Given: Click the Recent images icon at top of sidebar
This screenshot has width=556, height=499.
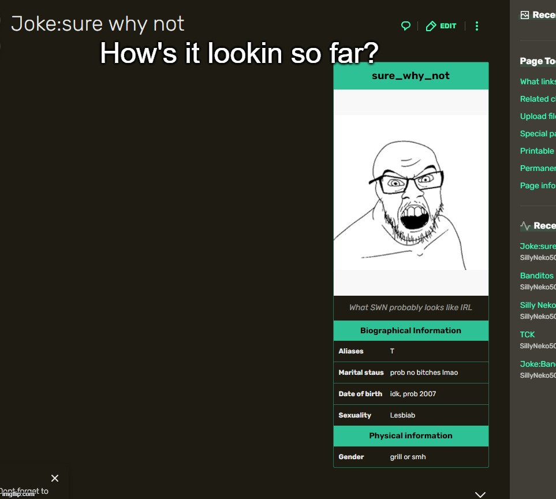Looking at the screenshot, I should [524, 15].
